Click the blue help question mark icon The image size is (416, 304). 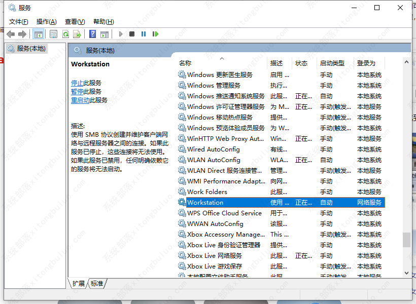(92, 33)
